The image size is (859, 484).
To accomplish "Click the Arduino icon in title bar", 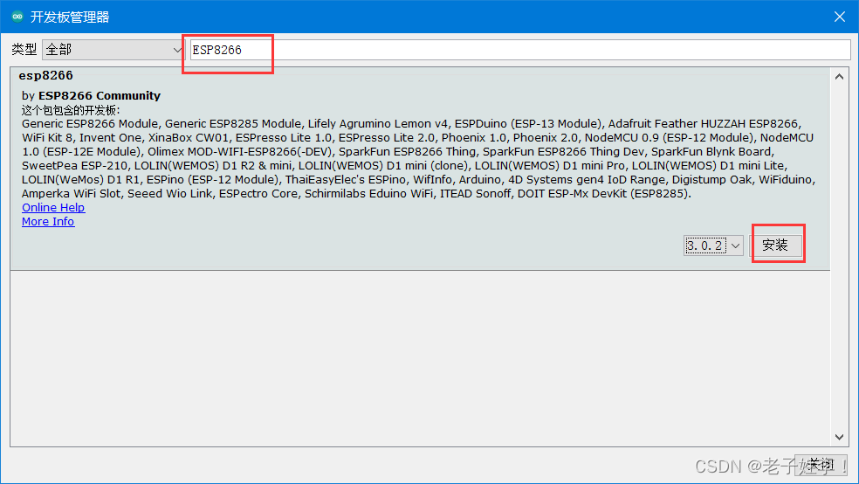I will [17, 17].
